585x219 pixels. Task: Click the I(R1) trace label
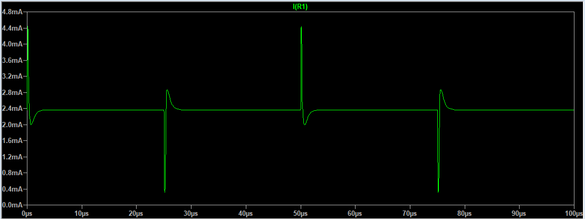[300, 7]
